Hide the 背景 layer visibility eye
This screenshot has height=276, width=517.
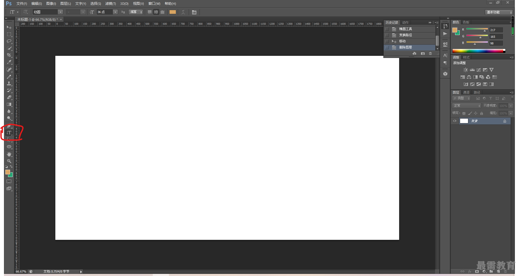pyautogui.click(x=455, y=121)
